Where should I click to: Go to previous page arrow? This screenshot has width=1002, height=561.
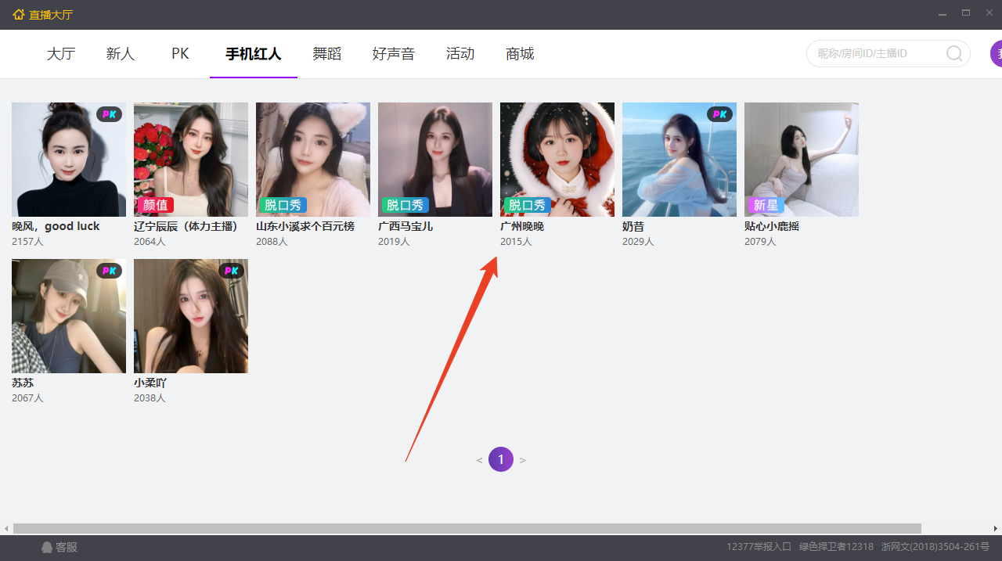[x=479, y=460]
